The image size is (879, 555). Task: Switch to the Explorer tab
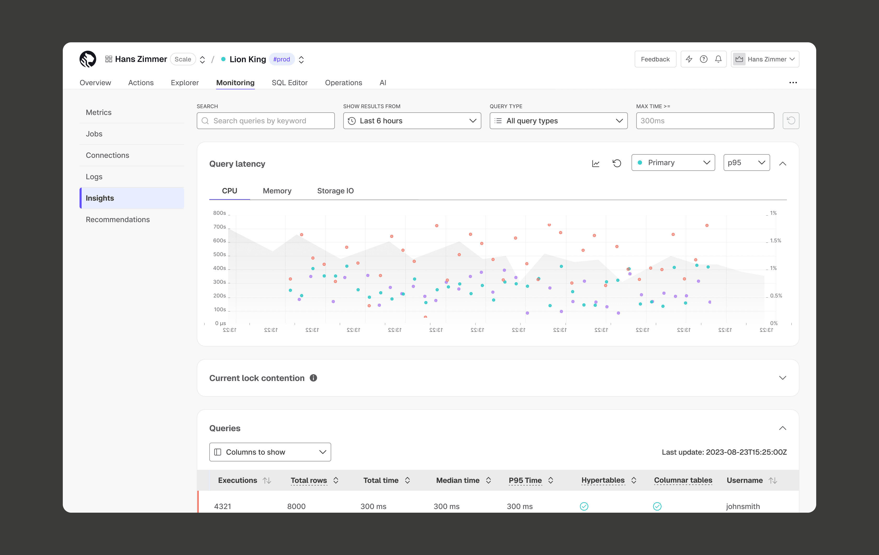tap(185, 83)
